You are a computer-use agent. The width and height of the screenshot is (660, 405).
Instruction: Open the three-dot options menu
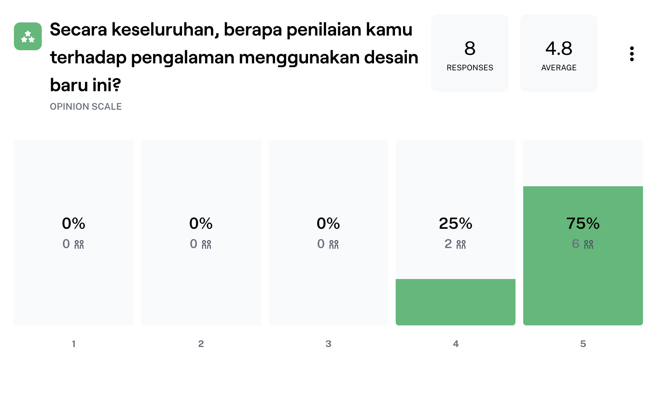[632, 54]
